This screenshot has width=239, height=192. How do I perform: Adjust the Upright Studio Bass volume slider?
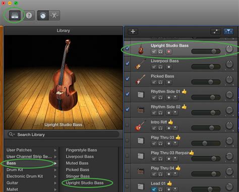(206, 51)
